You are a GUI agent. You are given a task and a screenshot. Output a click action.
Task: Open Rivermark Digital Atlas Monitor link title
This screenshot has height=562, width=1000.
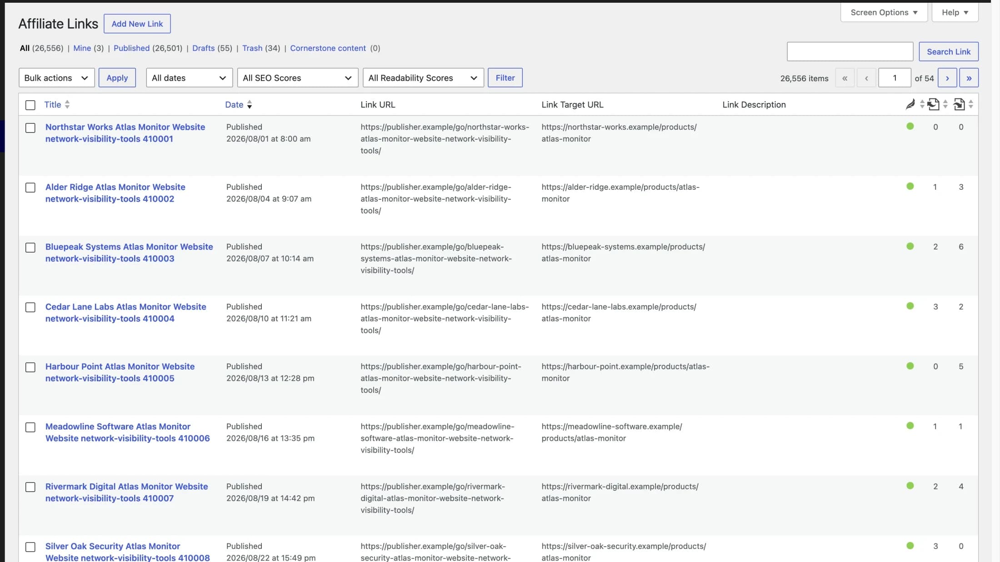click(x=126, y=493)
